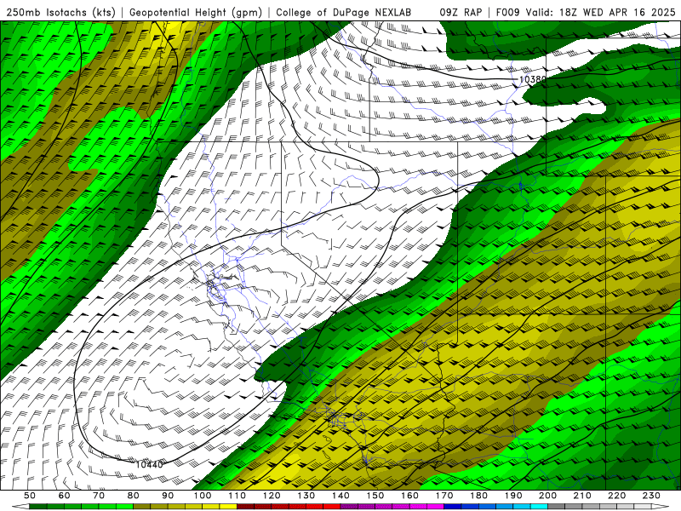
Task: Click the 190 value on the color scale
Action: 513,496
